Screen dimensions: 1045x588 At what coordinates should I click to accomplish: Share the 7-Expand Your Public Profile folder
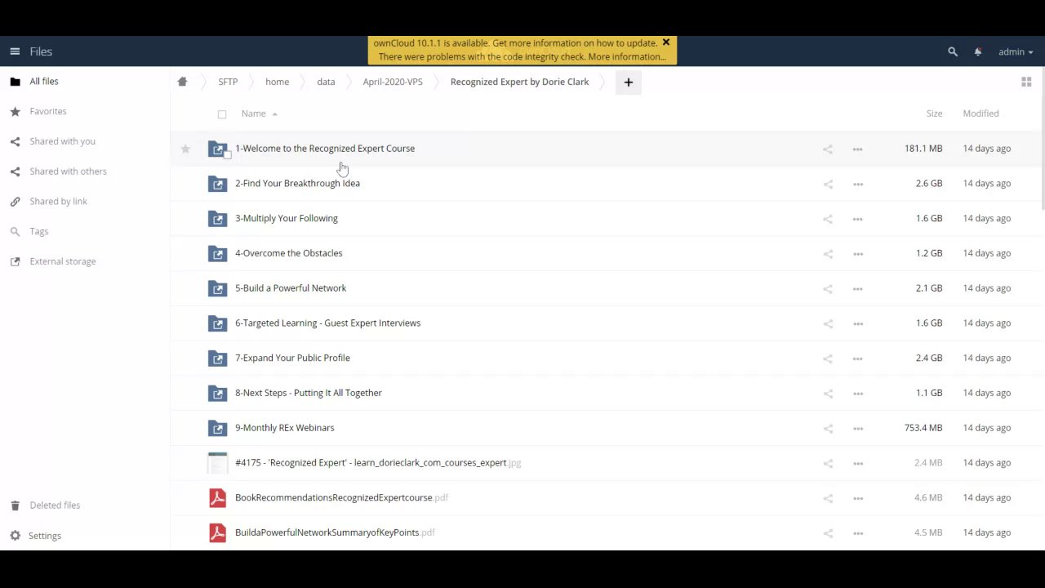click(x=828, y=359)
